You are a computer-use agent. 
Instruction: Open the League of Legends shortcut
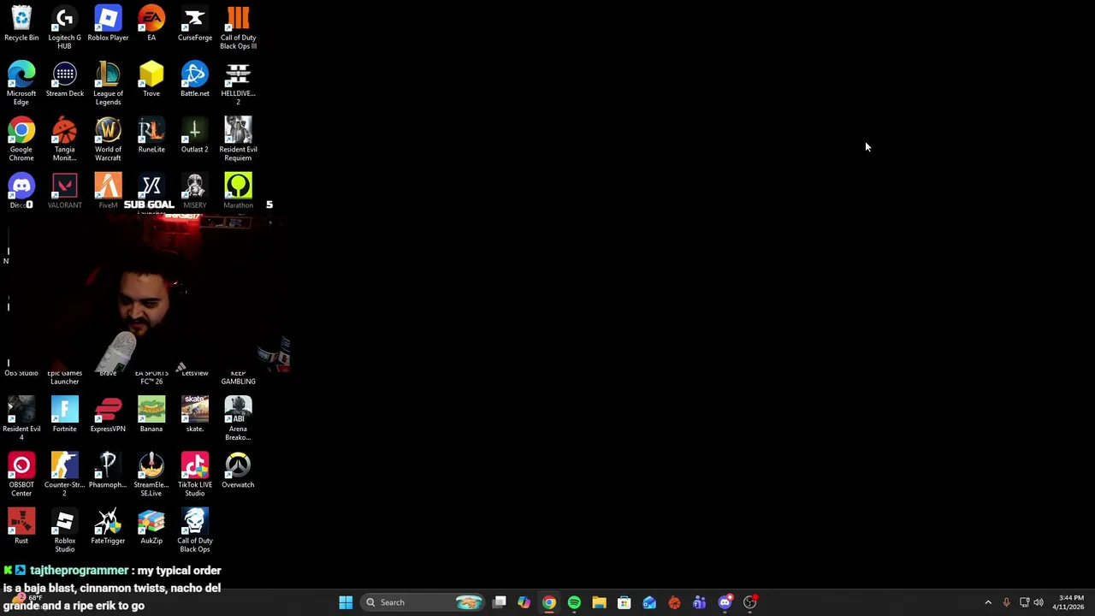(x=108, y=83)
